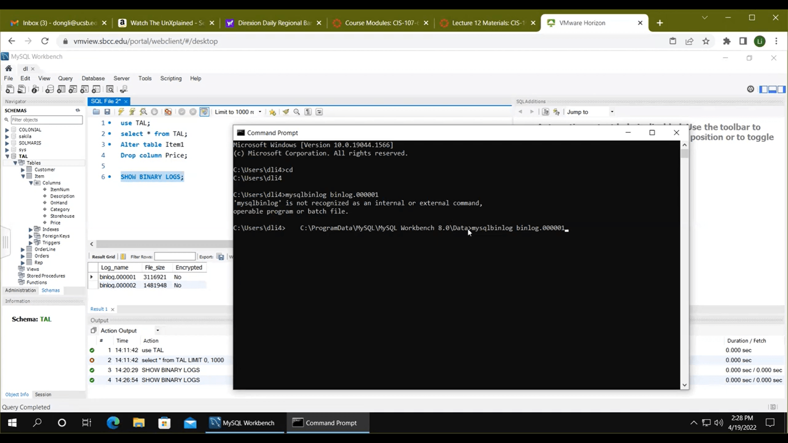Select the Administration tab in Navigator
The height and width of the screenshot is (443, 788).
coord(20,290)
